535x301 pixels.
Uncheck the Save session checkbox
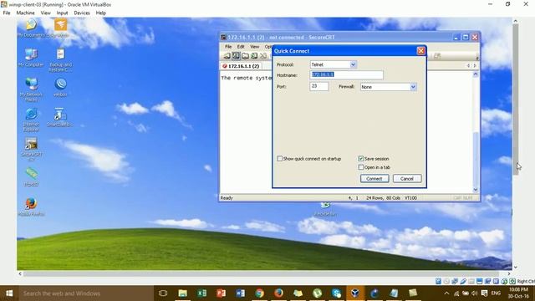click(x=361, y=159)
